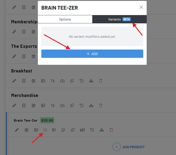Click the Brain Tee-Zer modifiers list icon
This screenshot has width=176, height=155.
click(x=45, y=130)
